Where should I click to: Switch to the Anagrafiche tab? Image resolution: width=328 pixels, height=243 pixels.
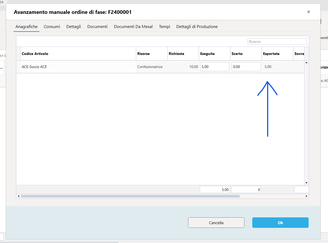[26, 26]
